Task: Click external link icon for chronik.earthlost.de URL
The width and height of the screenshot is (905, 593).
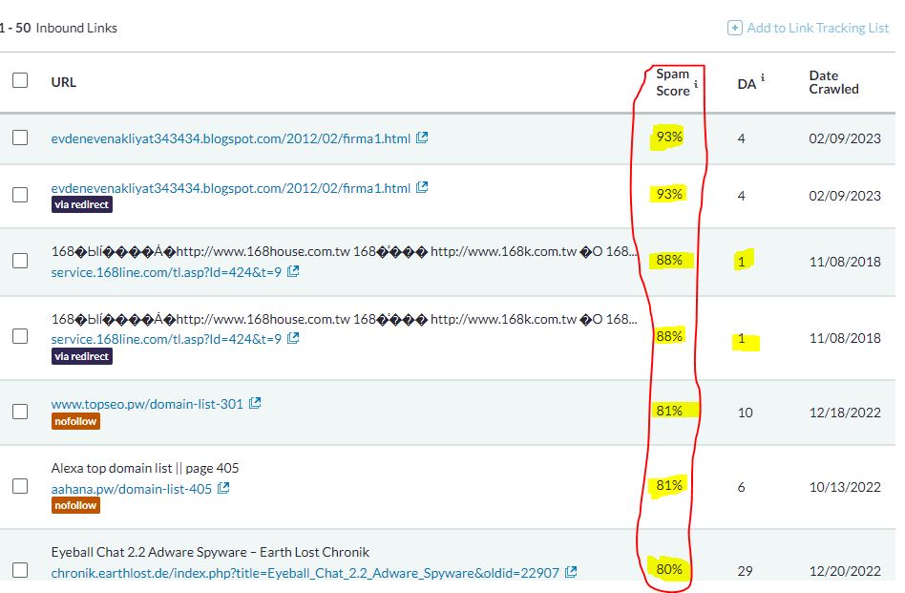Action: click(570, 572)
